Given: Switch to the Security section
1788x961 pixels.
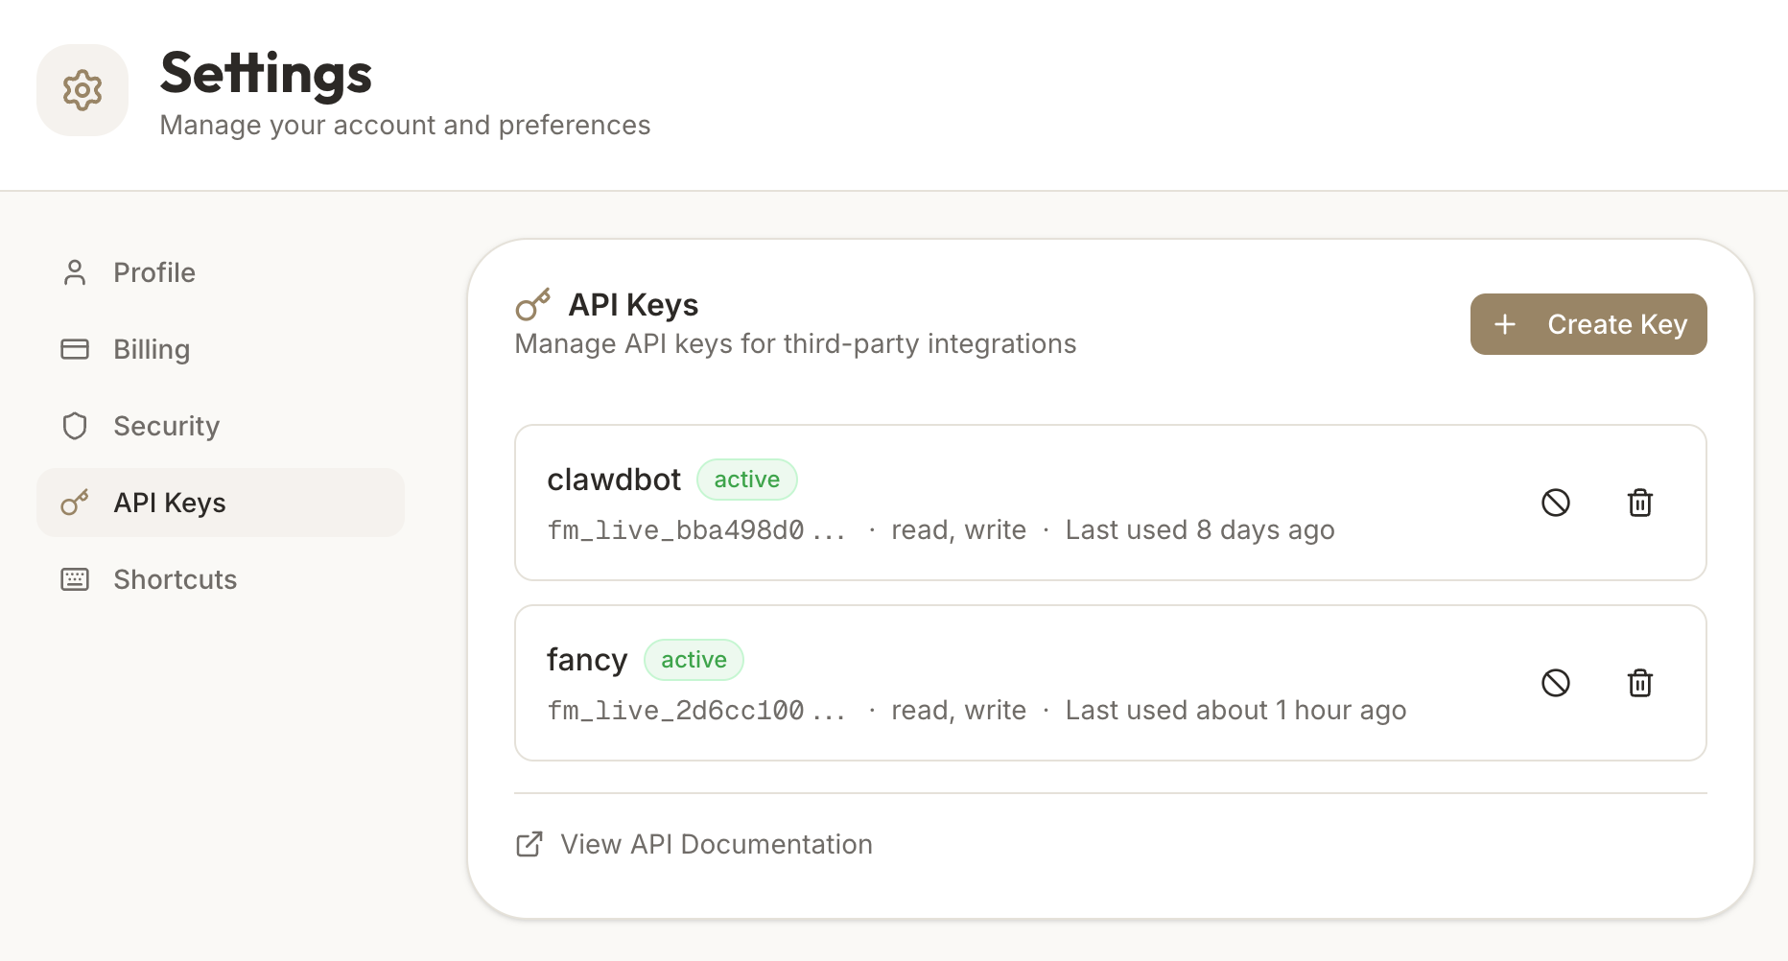Looking at the screenshot, I should tap(166, 426).
